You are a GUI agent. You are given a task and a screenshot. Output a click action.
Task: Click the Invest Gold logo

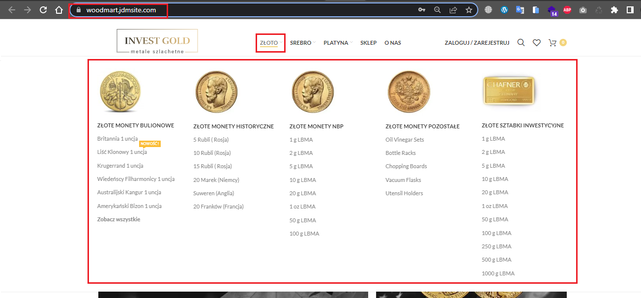pyautogui.click(x=157, y=41)
